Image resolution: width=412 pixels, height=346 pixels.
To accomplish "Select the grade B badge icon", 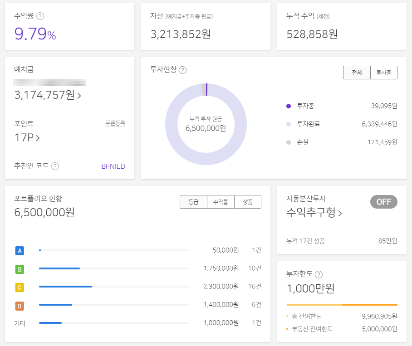I will pyautogui.click(x=19, y=268).
